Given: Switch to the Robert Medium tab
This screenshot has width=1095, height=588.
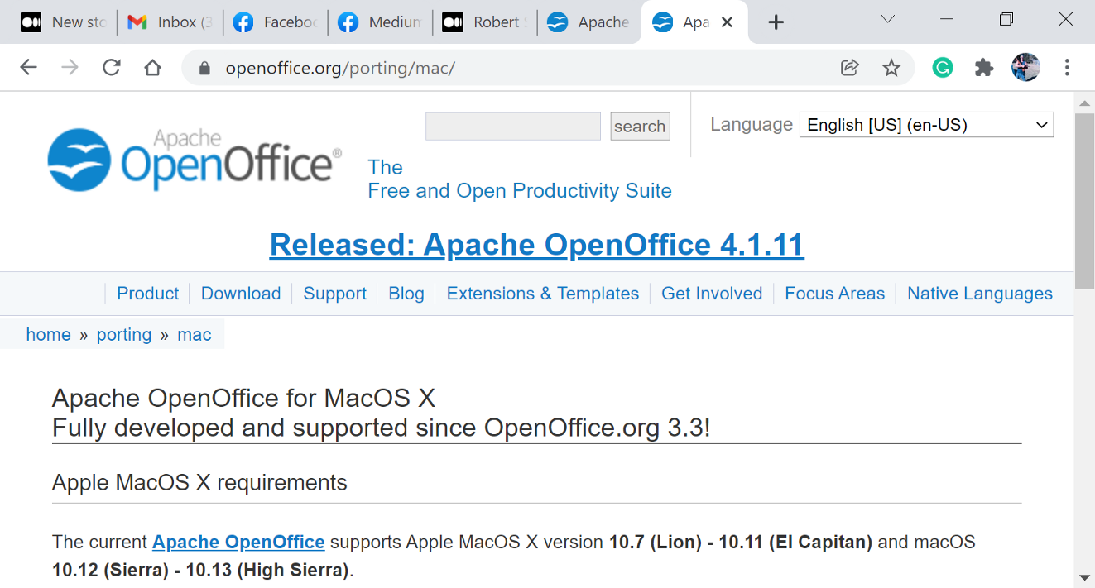Looking at the screenshot, I should coord(486,22).
